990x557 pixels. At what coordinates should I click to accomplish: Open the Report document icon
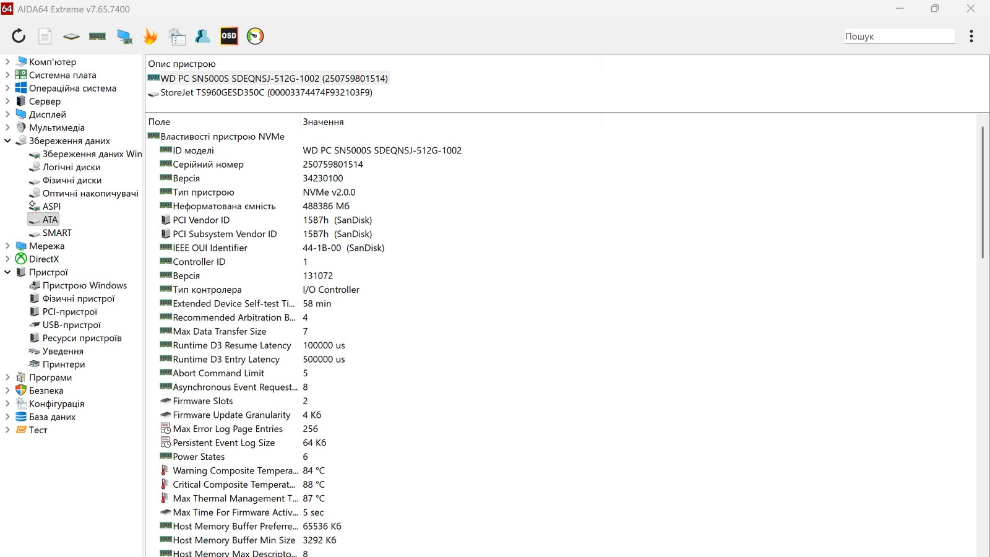45,36
